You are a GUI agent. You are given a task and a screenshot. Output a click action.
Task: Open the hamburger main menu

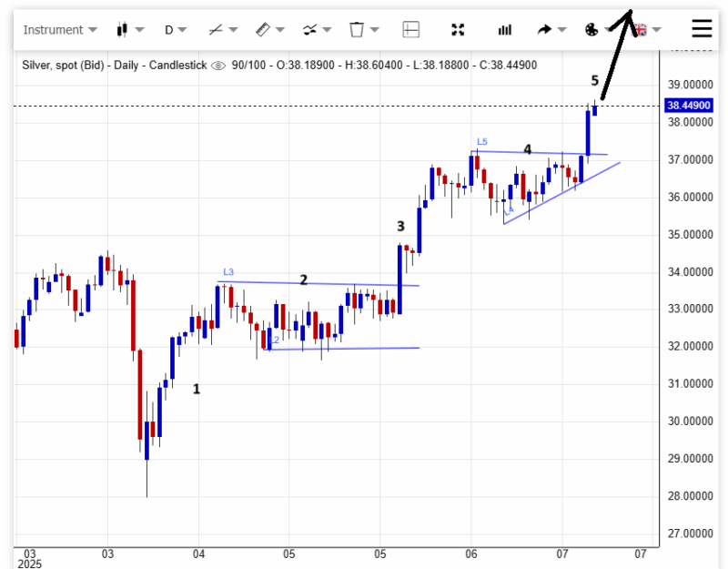point(702,28)
